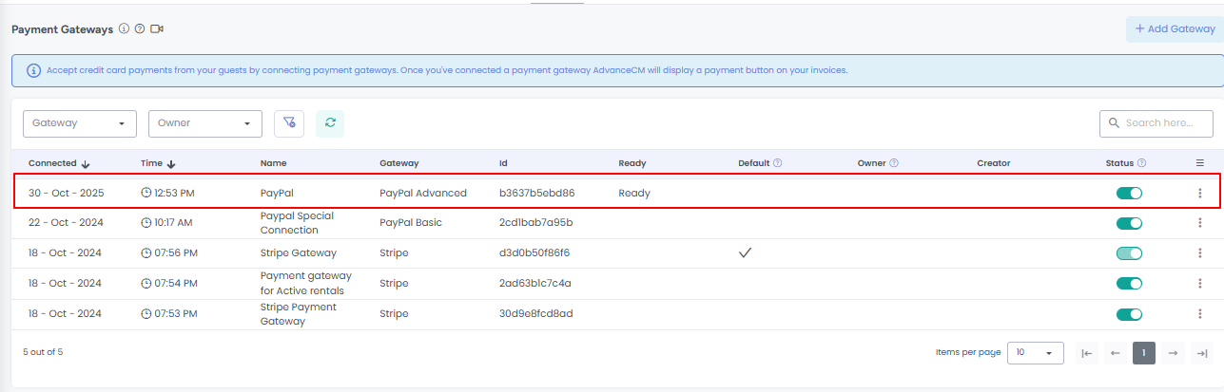Click the 30 - Oct - 2025 date cell
This screenshot has height=392, width=1224.
(x=67, y=193)
